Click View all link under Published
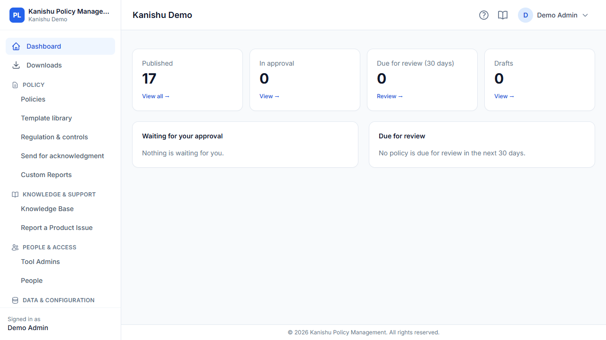 click(x=156, y=96)
